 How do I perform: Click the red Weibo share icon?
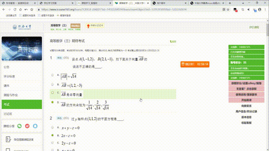tap(27, 126)
